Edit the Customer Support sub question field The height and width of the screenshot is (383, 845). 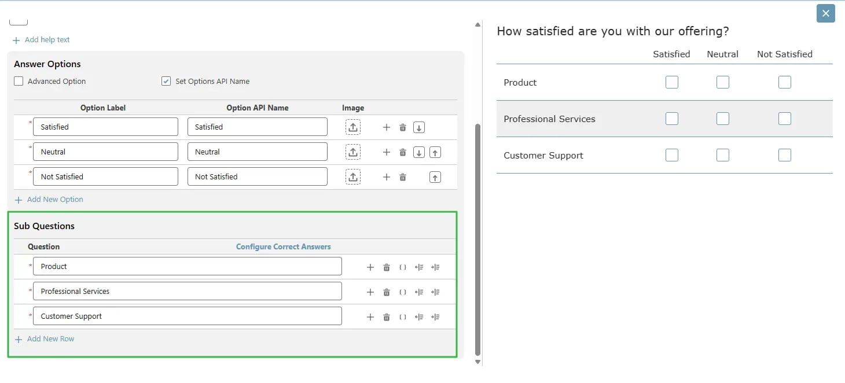coord(188,316)
